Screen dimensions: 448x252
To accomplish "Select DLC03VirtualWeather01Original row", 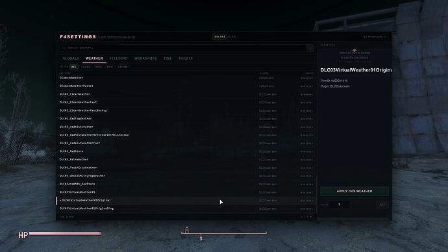I will 186,200.
